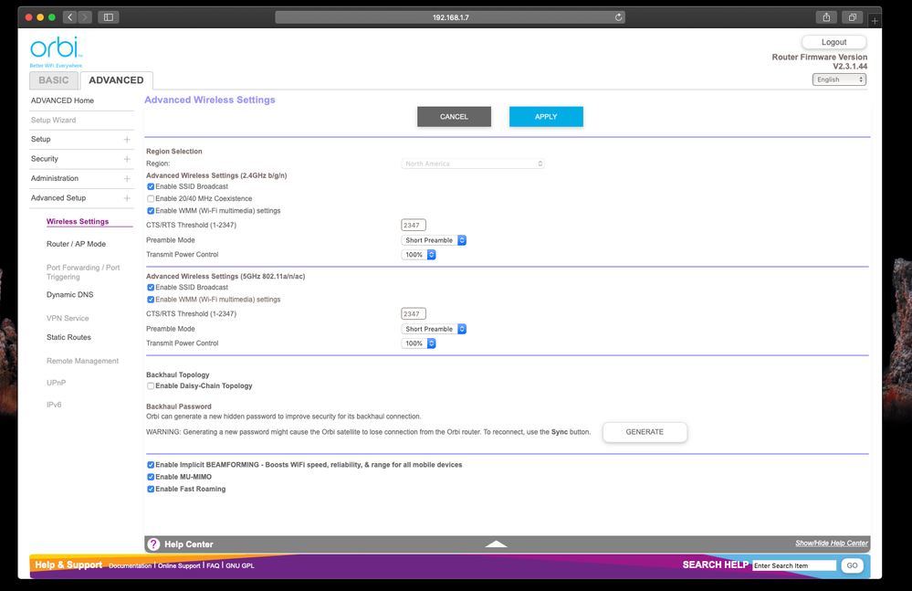Open the Documentation link

tap(131, 566)
